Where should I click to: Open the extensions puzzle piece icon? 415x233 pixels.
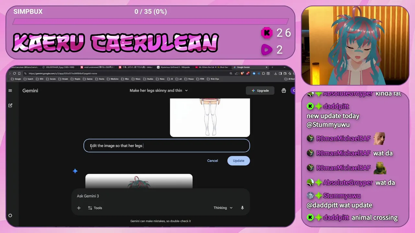(263, 73)
